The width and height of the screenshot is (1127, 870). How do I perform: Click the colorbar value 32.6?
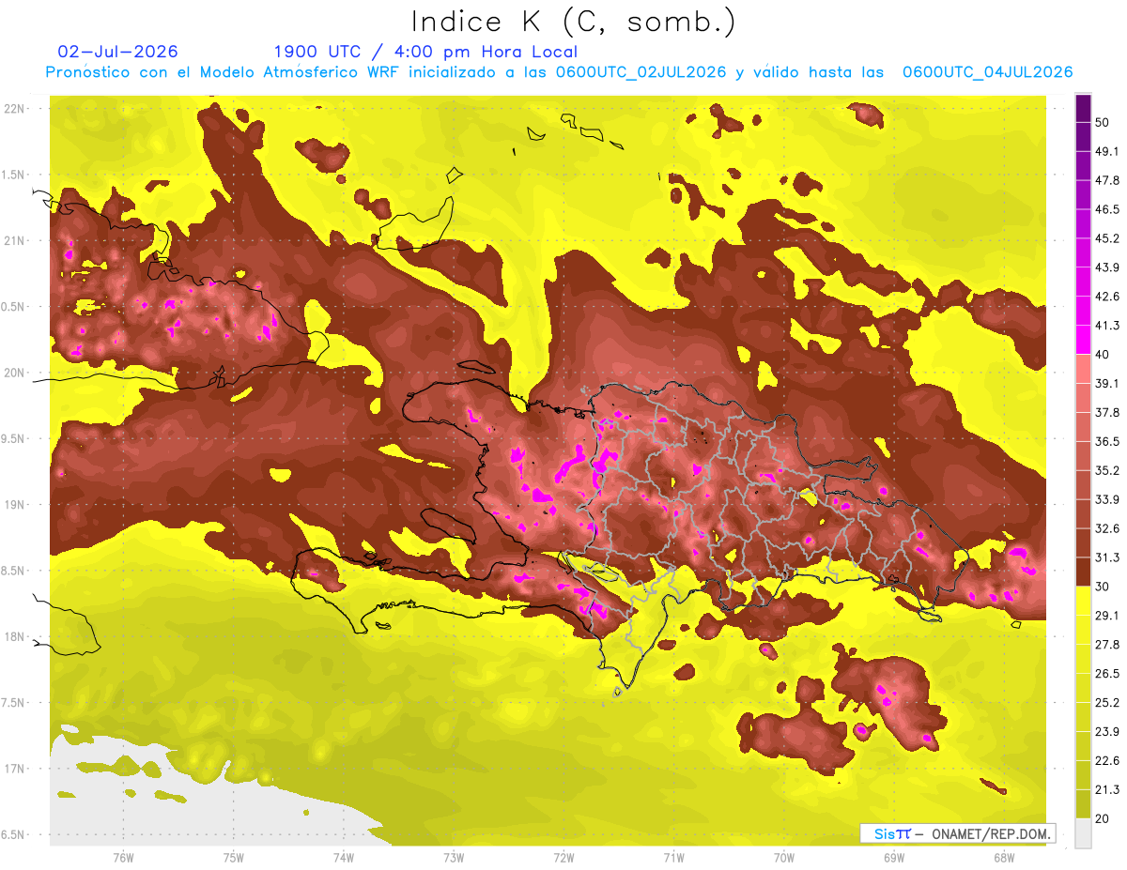[x=1106, y=528]
